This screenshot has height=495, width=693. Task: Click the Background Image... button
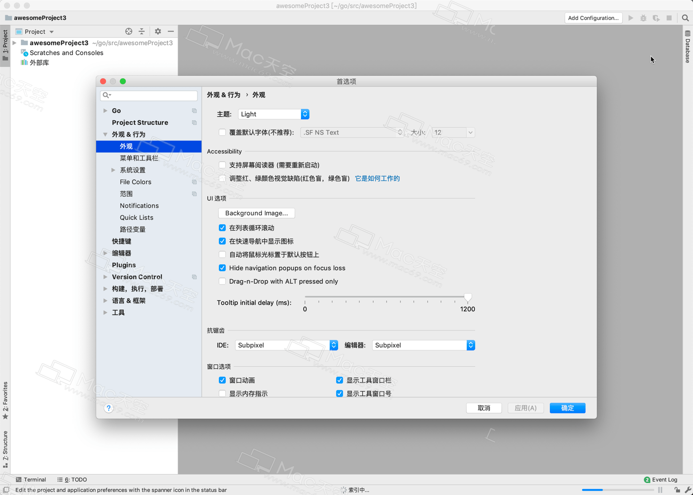point(256,213)
